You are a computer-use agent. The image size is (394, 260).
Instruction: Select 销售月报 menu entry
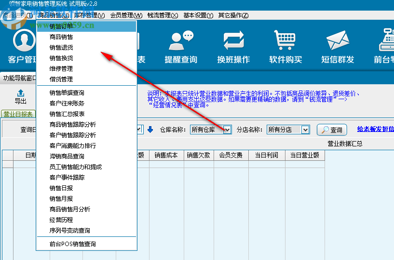86,198
